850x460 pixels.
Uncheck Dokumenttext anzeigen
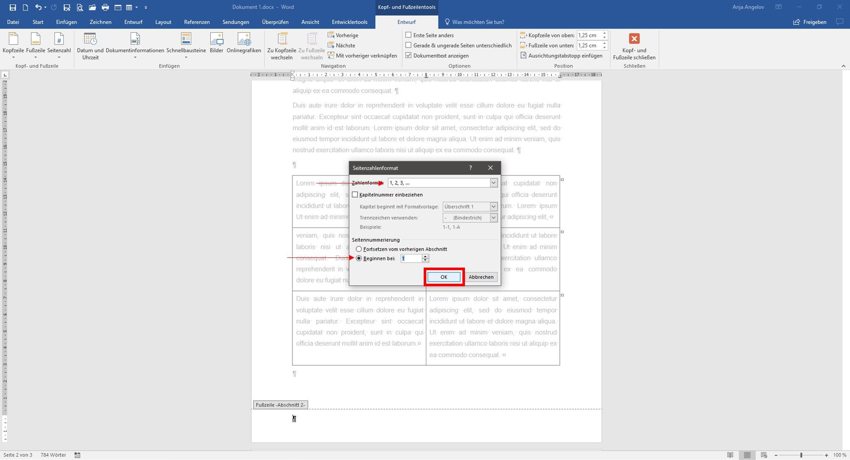pos(408,55)
